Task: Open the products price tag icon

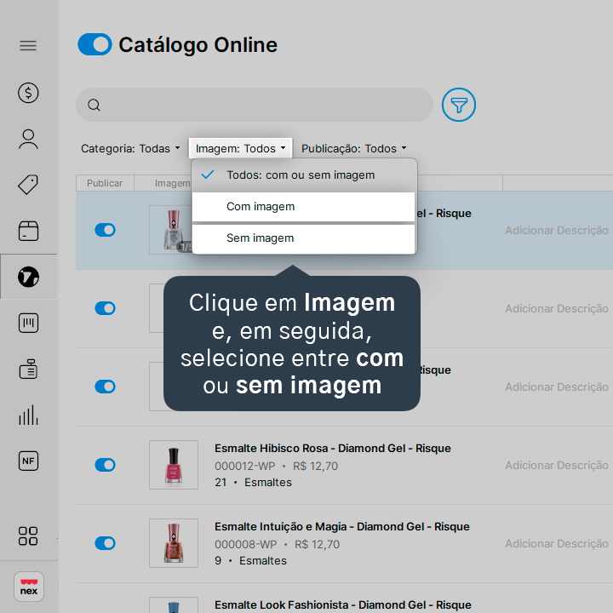Action: click(x=28, y=185)
